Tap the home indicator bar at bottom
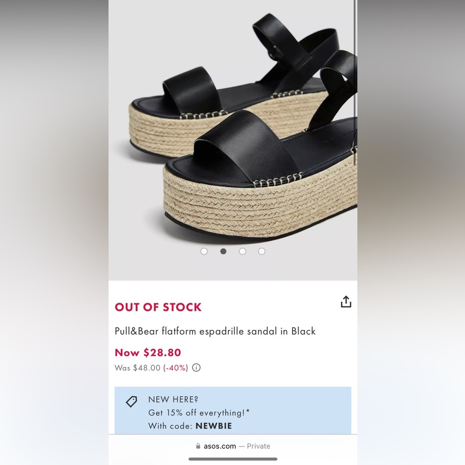Image resolution: width=465 pixels, height=465 pixels. (232, 459)
